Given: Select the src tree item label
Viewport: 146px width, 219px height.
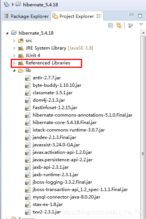Looking at the screenshot, I should (x=29, y=41).
